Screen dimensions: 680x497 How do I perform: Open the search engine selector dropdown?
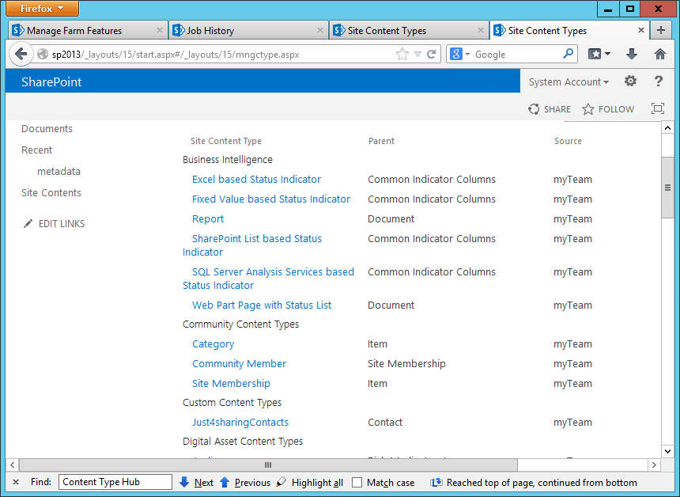(467, 55)
